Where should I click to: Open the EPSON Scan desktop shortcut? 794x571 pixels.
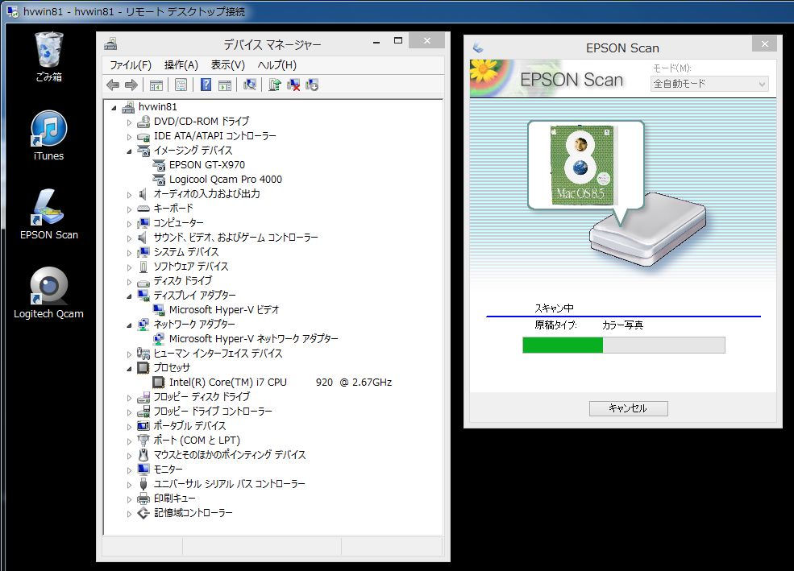(48, 214)
